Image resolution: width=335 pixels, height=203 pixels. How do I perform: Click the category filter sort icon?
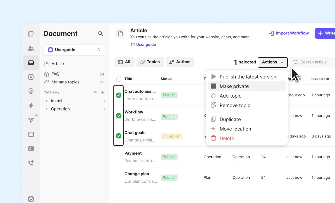95,93
